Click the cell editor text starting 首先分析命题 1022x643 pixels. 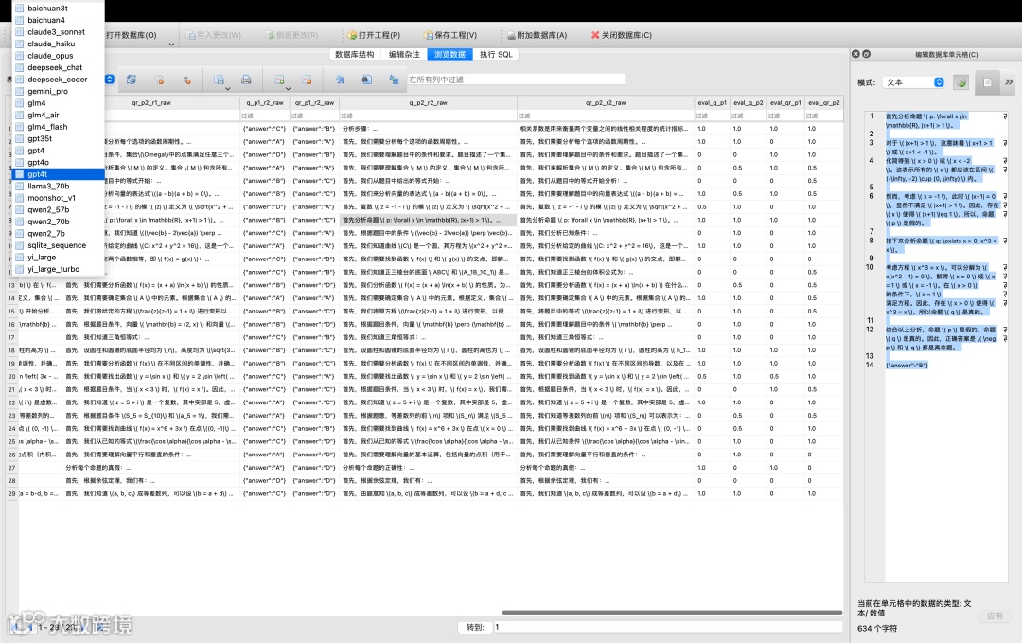pos(926,120)
